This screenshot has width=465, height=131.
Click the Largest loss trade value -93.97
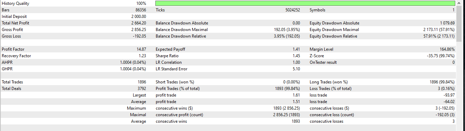coord(449,95)
